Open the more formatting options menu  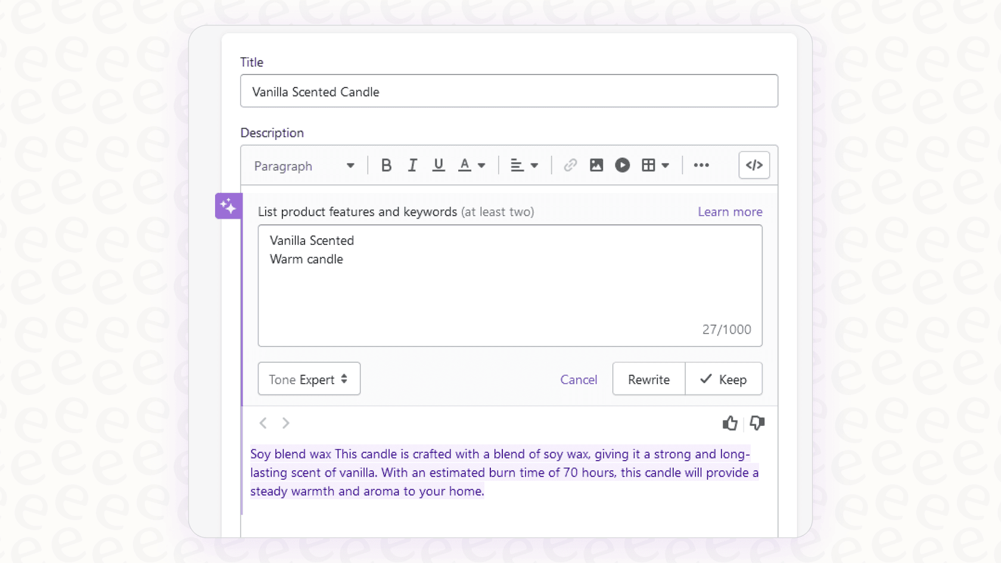coord(701,165)
